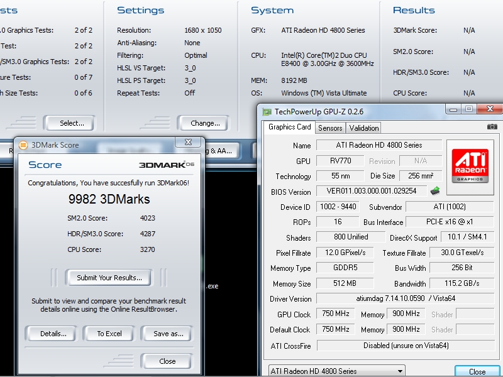Click the Resolution value 1680 x 1050

[202, 30]
